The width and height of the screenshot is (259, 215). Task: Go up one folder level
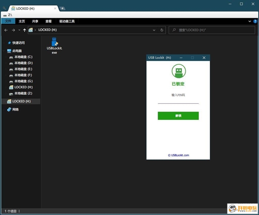[x=25, y=30]
